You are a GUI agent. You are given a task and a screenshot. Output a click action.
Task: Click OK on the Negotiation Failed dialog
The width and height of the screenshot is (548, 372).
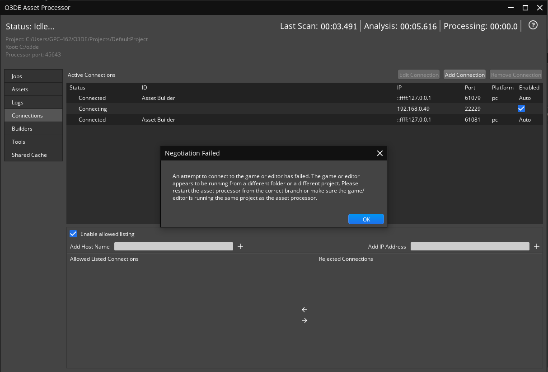coord(366,219)
